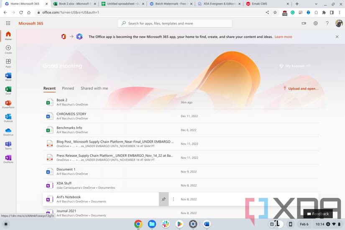Viewport: 345px width, 230px height.
Task: Open Slack from the shelf
Action: pos(166,224)
